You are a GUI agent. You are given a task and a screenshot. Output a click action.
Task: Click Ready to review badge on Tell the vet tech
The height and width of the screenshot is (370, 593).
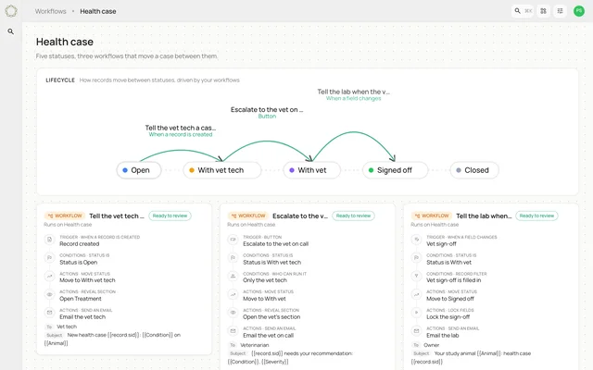click(170, 216)
